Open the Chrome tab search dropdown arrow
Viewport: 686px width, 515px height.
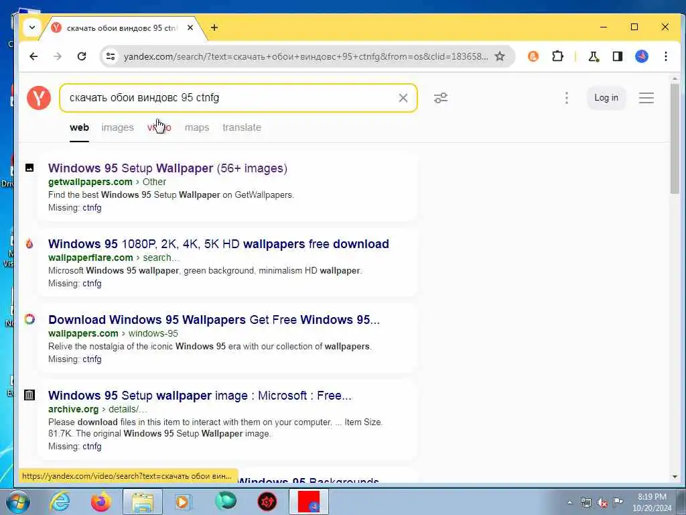tap(32, 27)
